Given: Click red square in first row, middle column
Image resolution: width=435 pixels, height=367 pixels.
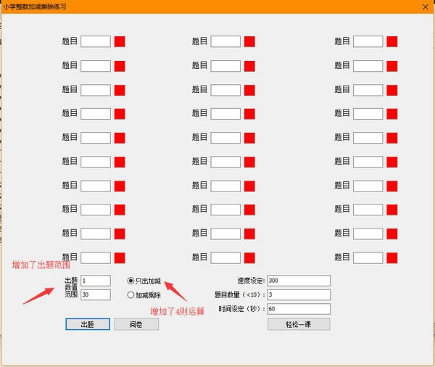Looking at the screenshot, I should (x=249, y=41).
